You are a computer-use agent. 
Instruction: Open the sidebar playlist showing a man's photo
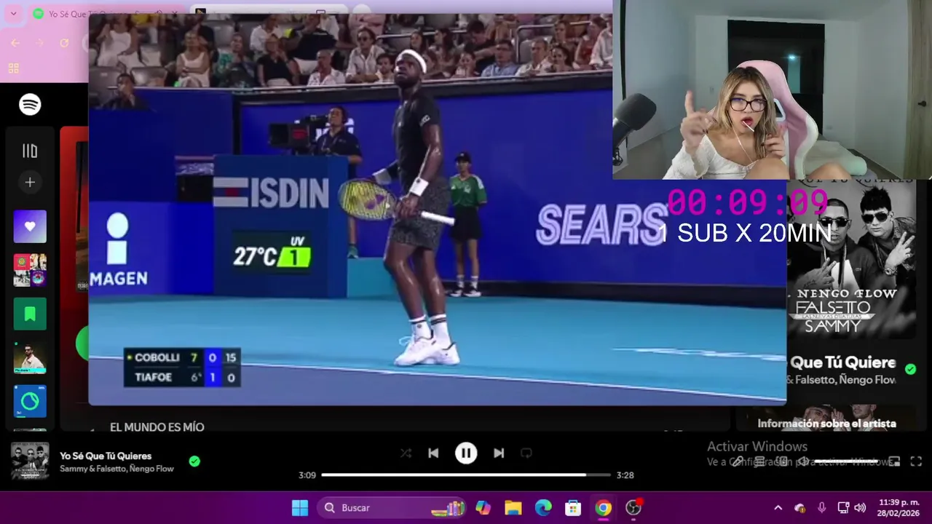click(x=30, y=357)
